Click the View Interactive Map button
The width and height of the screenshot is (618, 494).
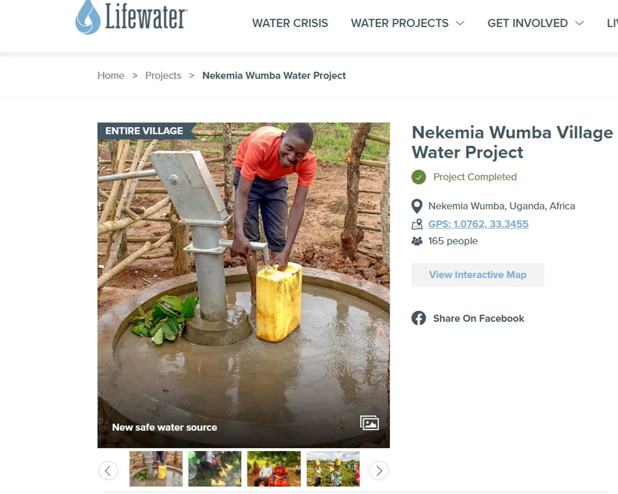(478, 275)
